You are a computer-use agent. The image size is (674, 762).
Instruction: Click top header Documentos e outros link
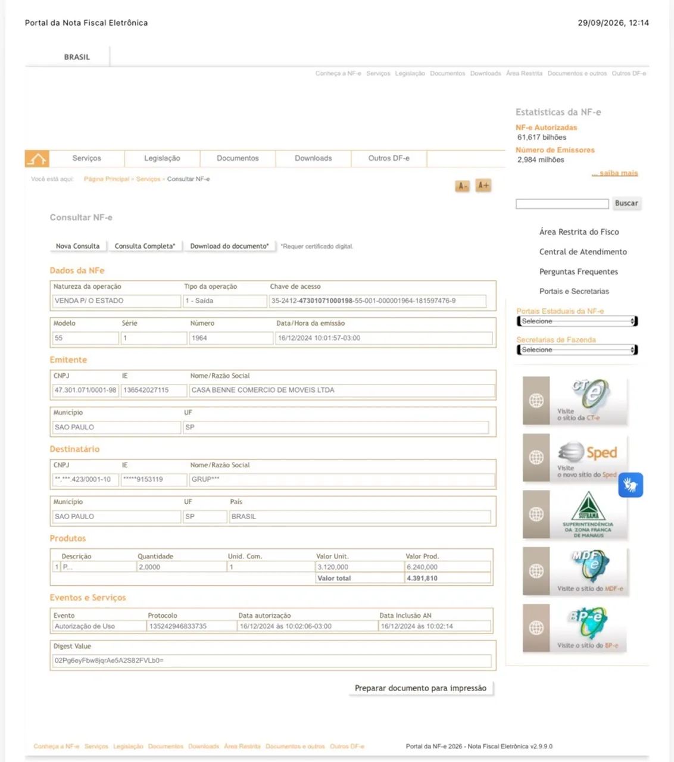[577, 74]
